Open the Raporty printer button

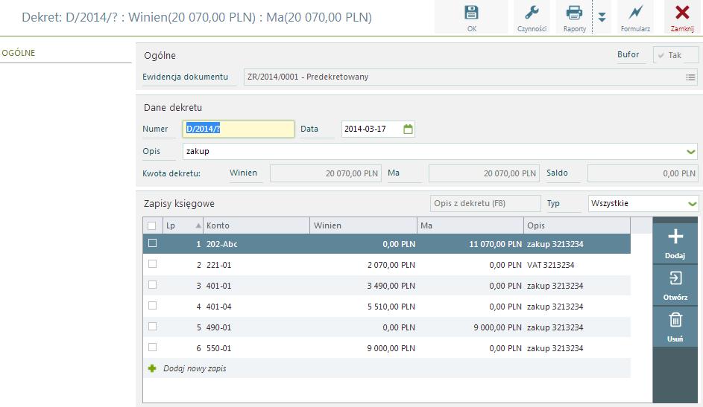(x=574, y=17)
